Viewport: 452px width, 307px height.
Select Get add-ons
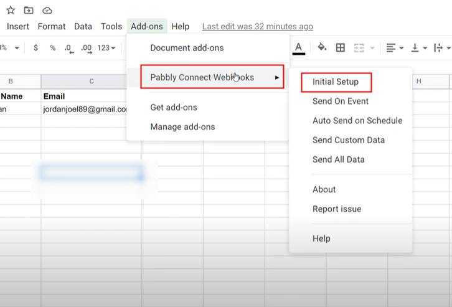click(208, 107)
